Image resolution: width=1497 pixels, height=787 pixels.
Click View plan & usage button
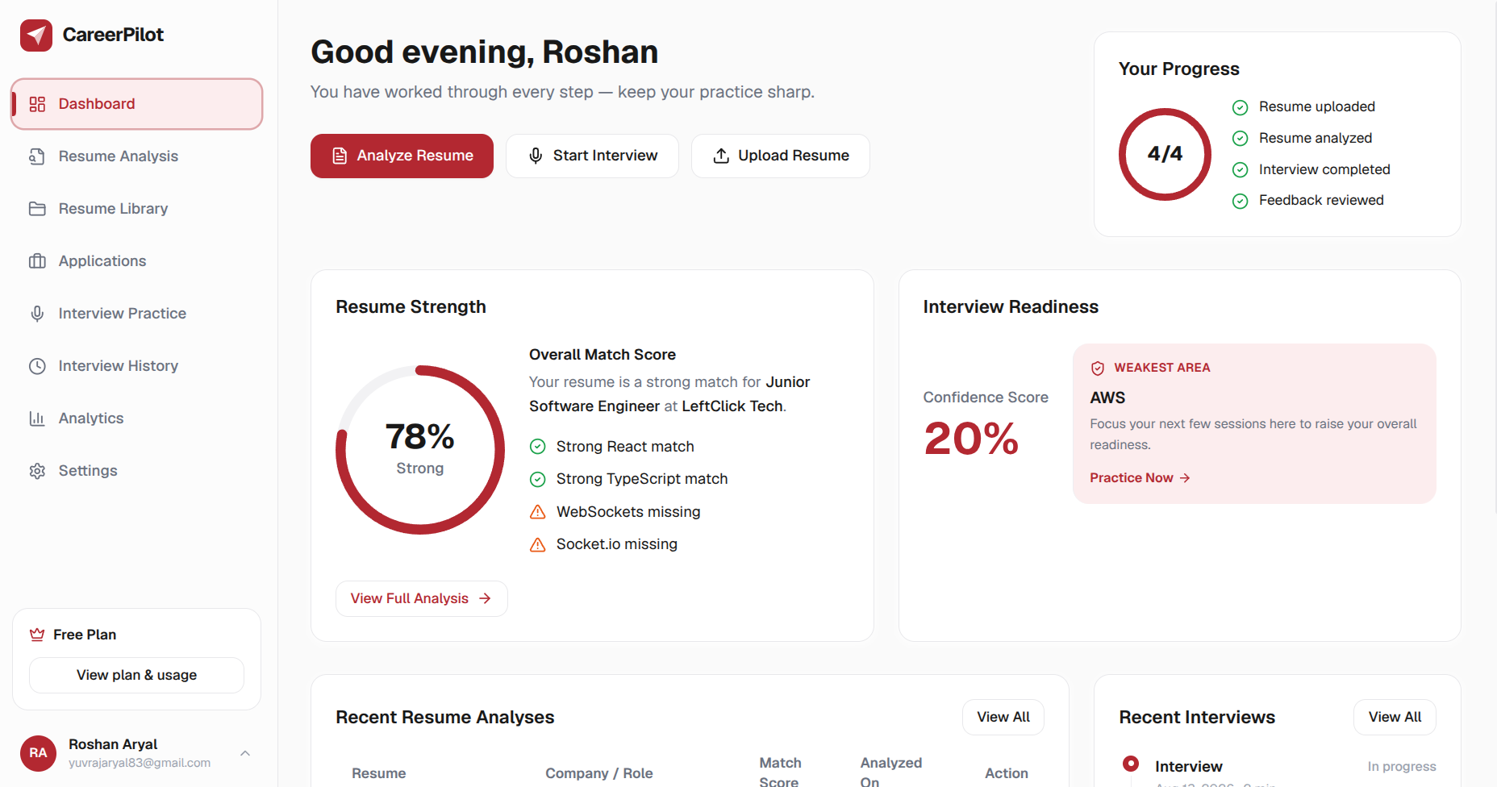click(x=136, y=675)
